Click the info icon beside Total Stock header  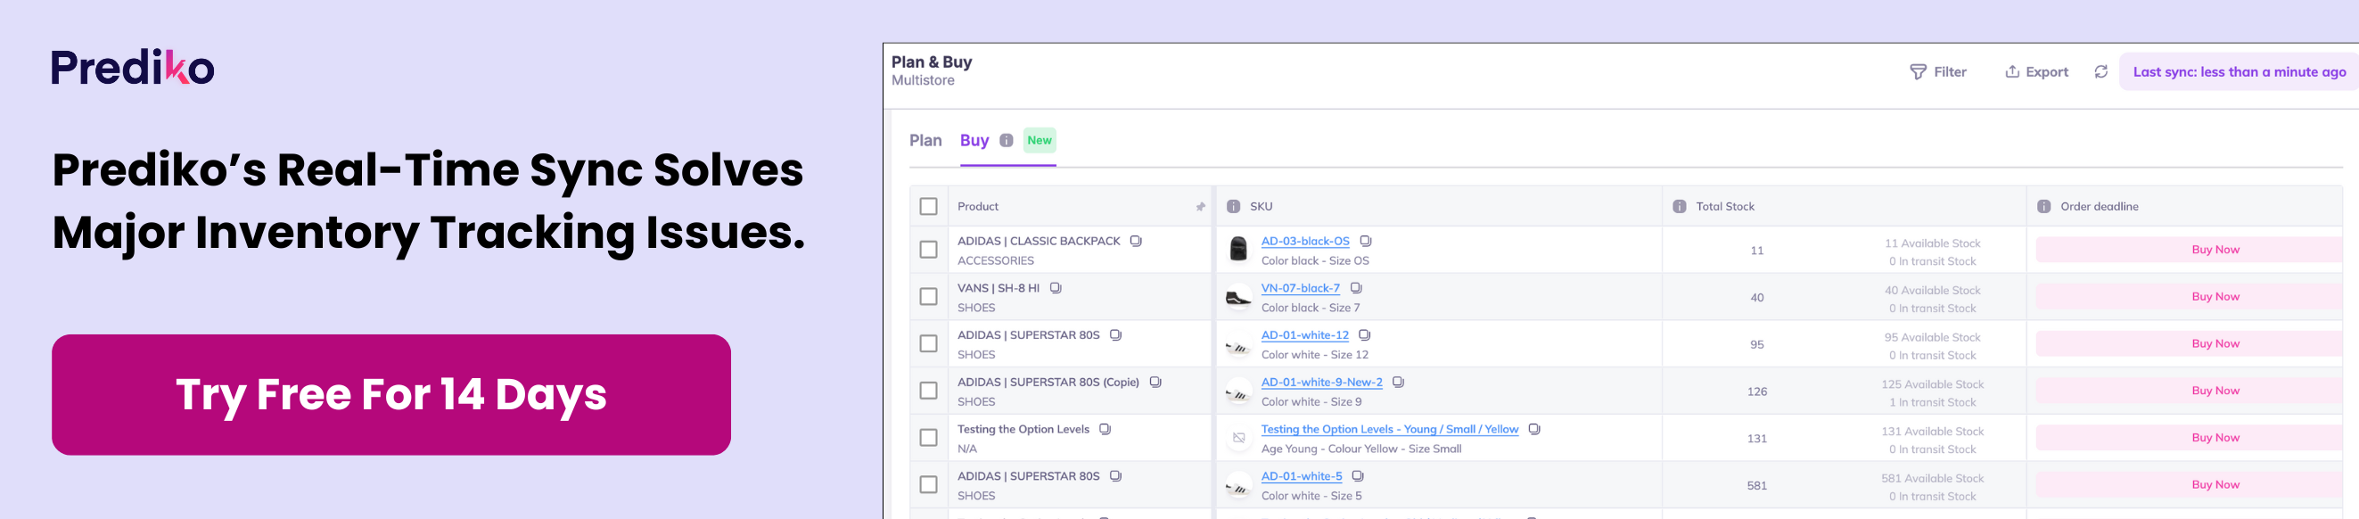1680,207
